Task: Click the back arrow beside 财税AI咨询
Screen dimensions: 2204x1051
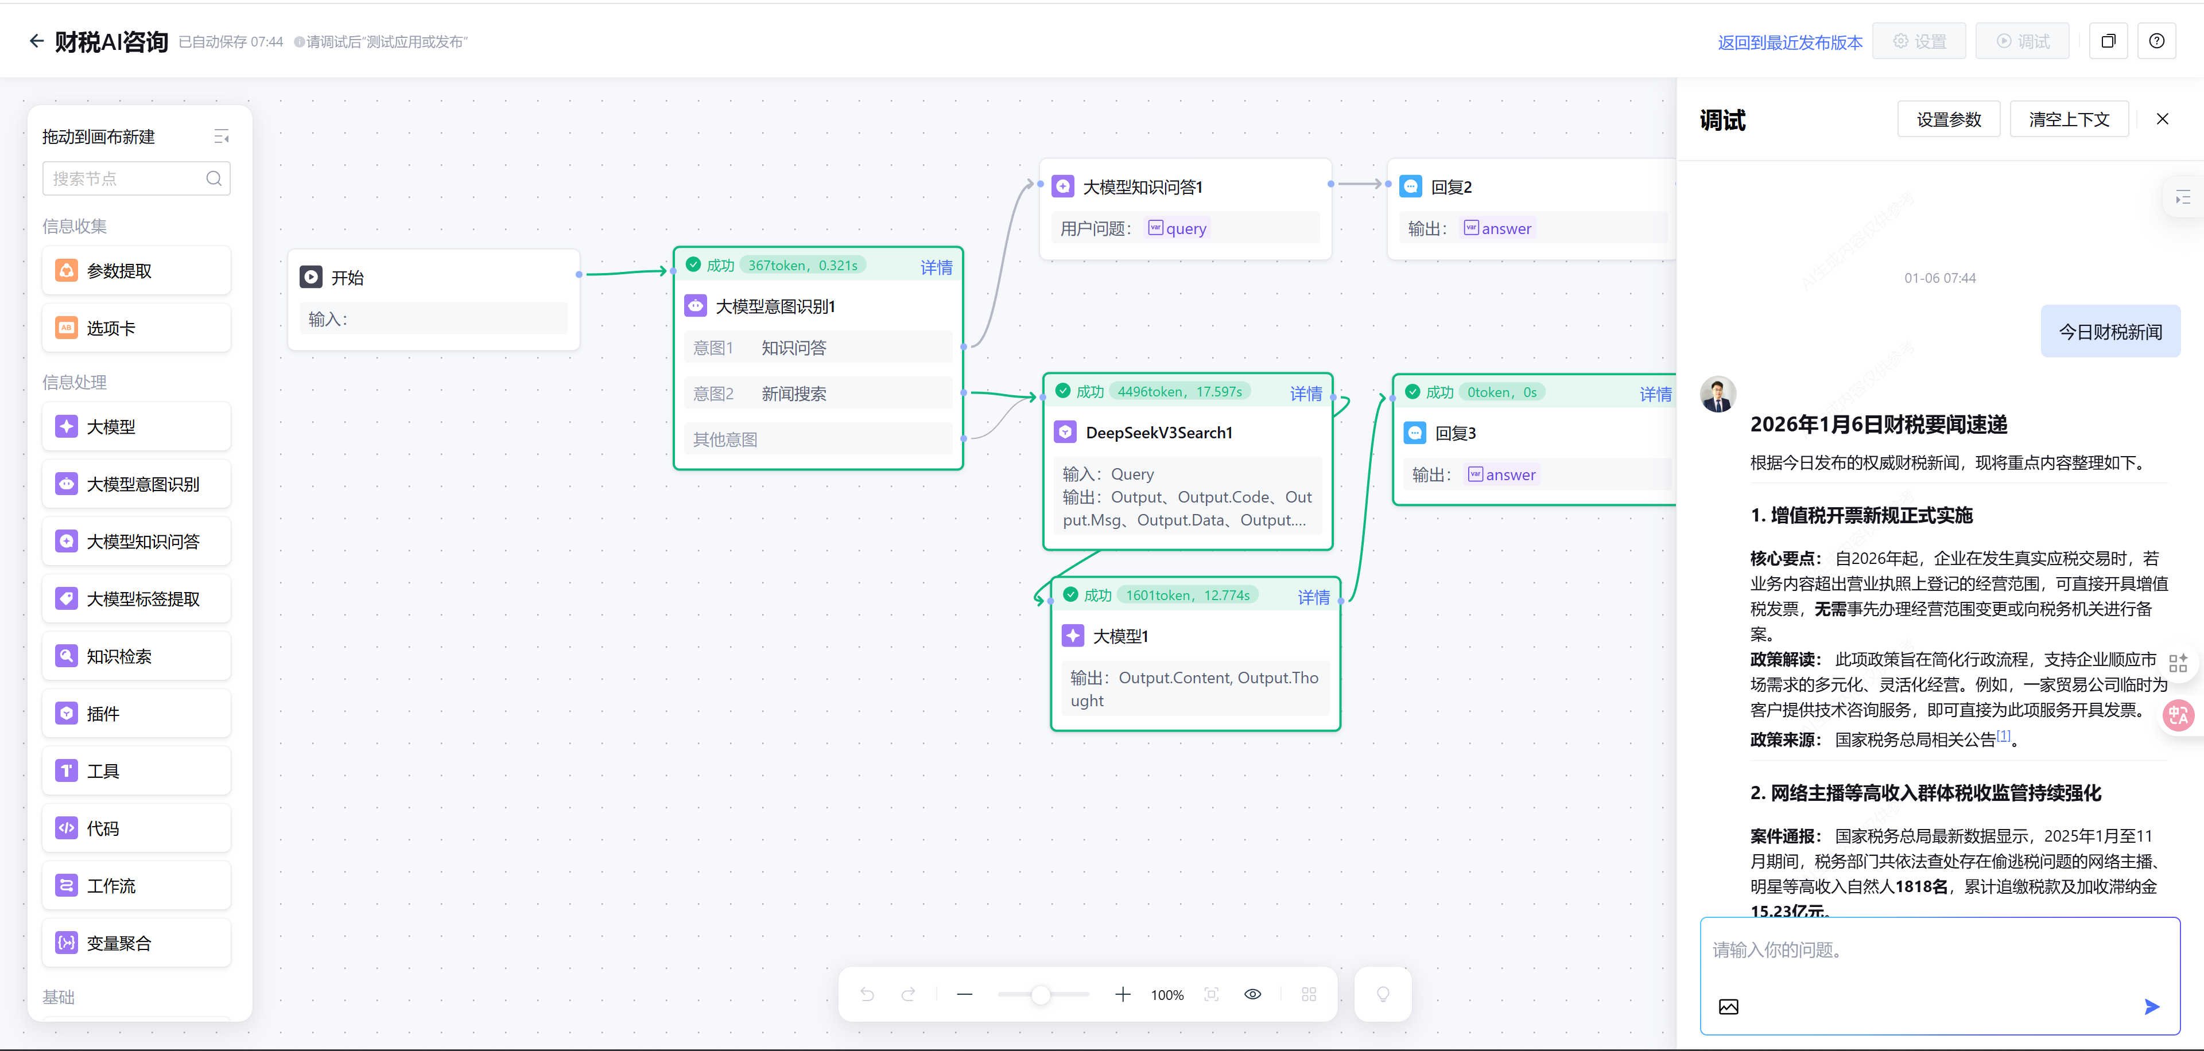Action: [x=36, y=40]
